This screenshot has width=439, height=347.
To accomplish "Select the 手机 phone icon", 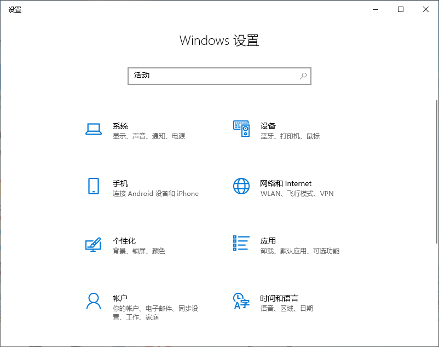I will [x=93, y=187].
